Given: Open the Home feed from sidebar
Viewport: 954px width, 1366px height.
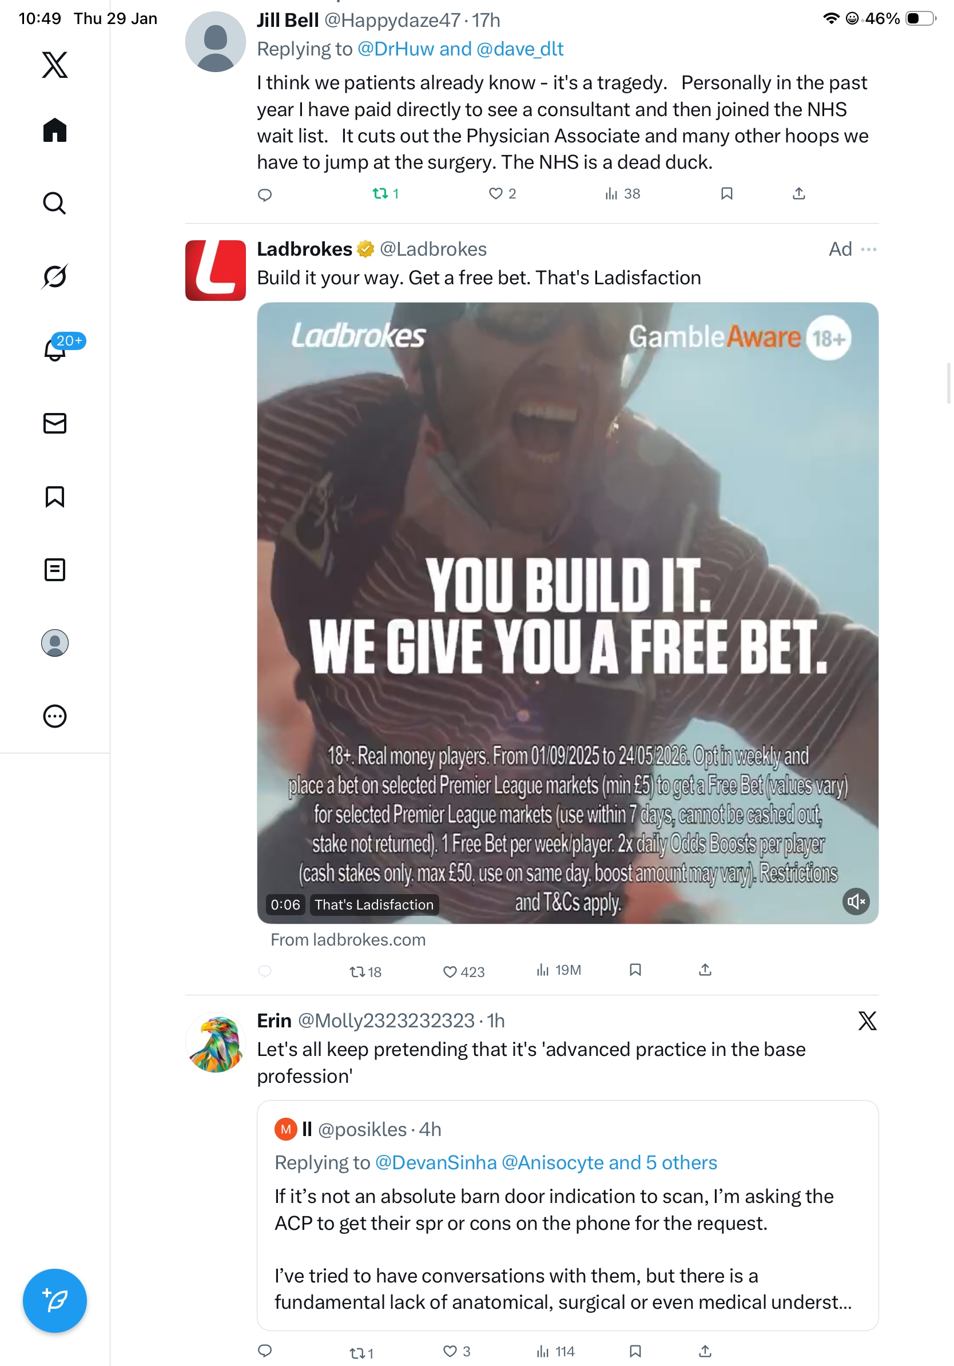Looking at the screenshot, I should point(55,130).
